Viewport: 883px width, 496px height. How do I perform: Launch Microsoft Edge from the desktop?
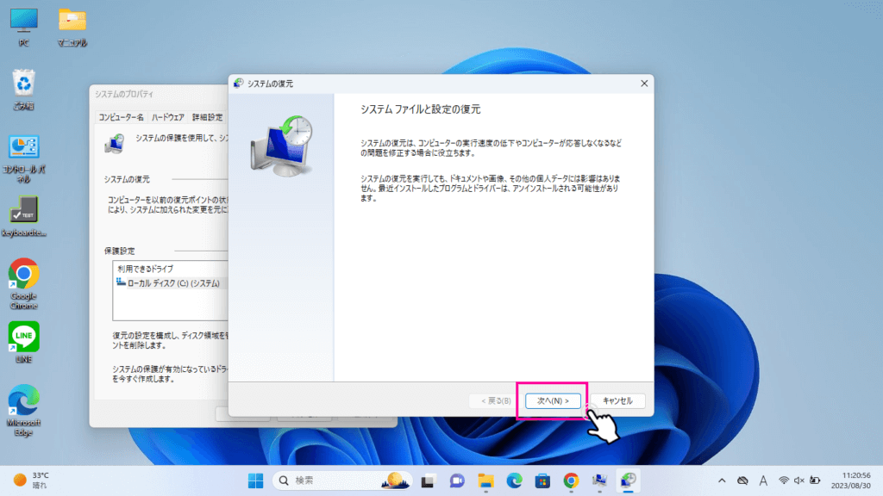pos(24,406)
